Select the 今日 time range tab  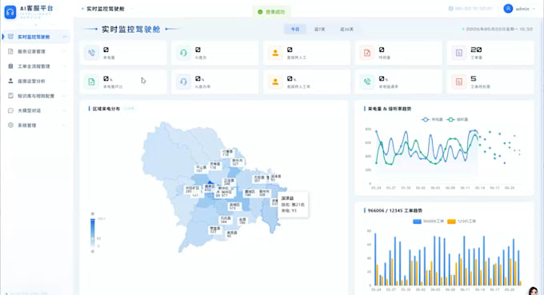click(295, 29)
